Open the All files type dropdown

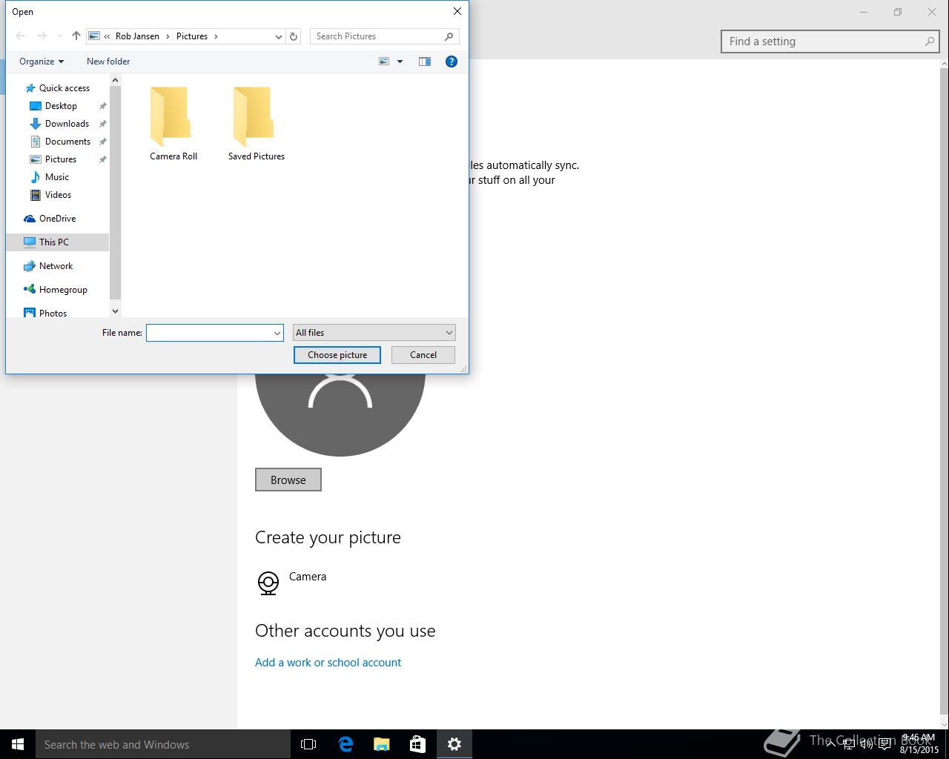click(374, 333)
